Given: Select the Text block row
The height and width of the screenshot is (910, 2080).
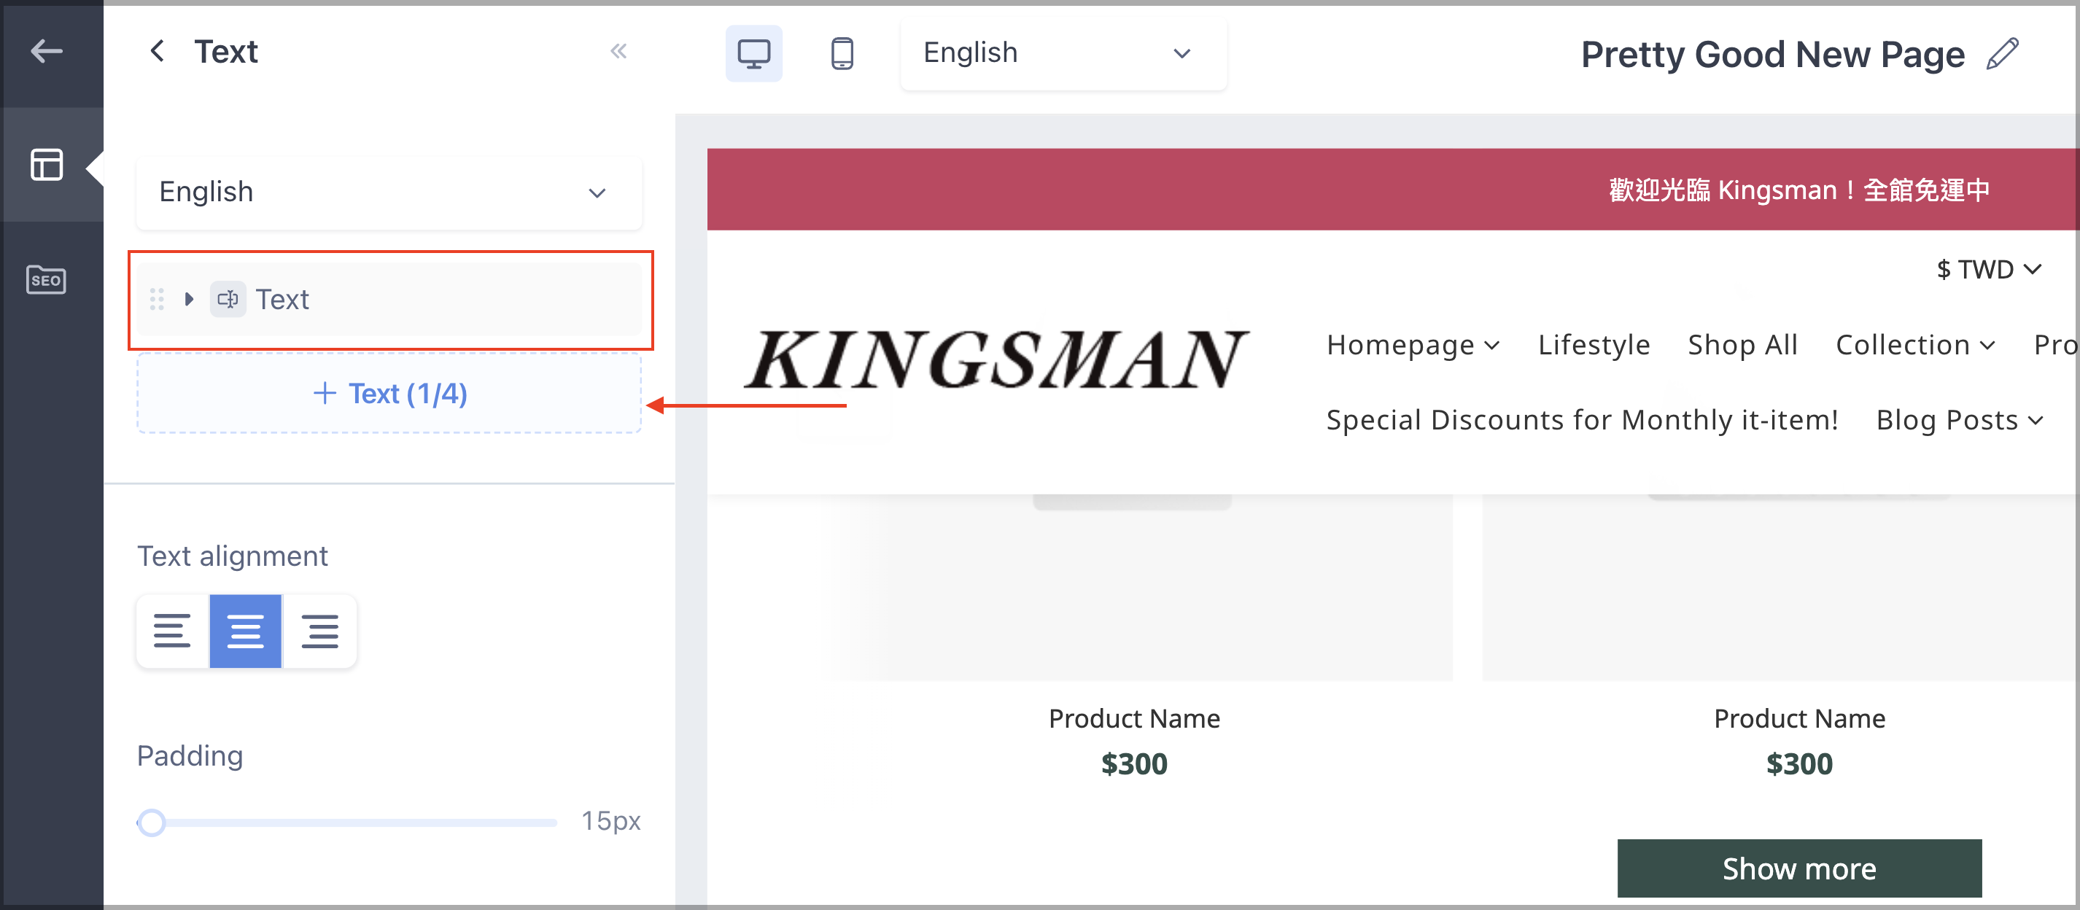Looking at the screenshot, I should click(x=389, y=300).
